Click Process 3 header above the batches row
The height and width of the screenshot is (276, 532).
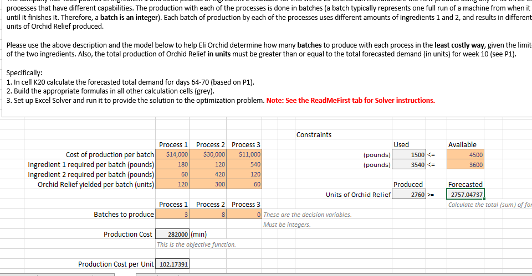coord(246,205)
